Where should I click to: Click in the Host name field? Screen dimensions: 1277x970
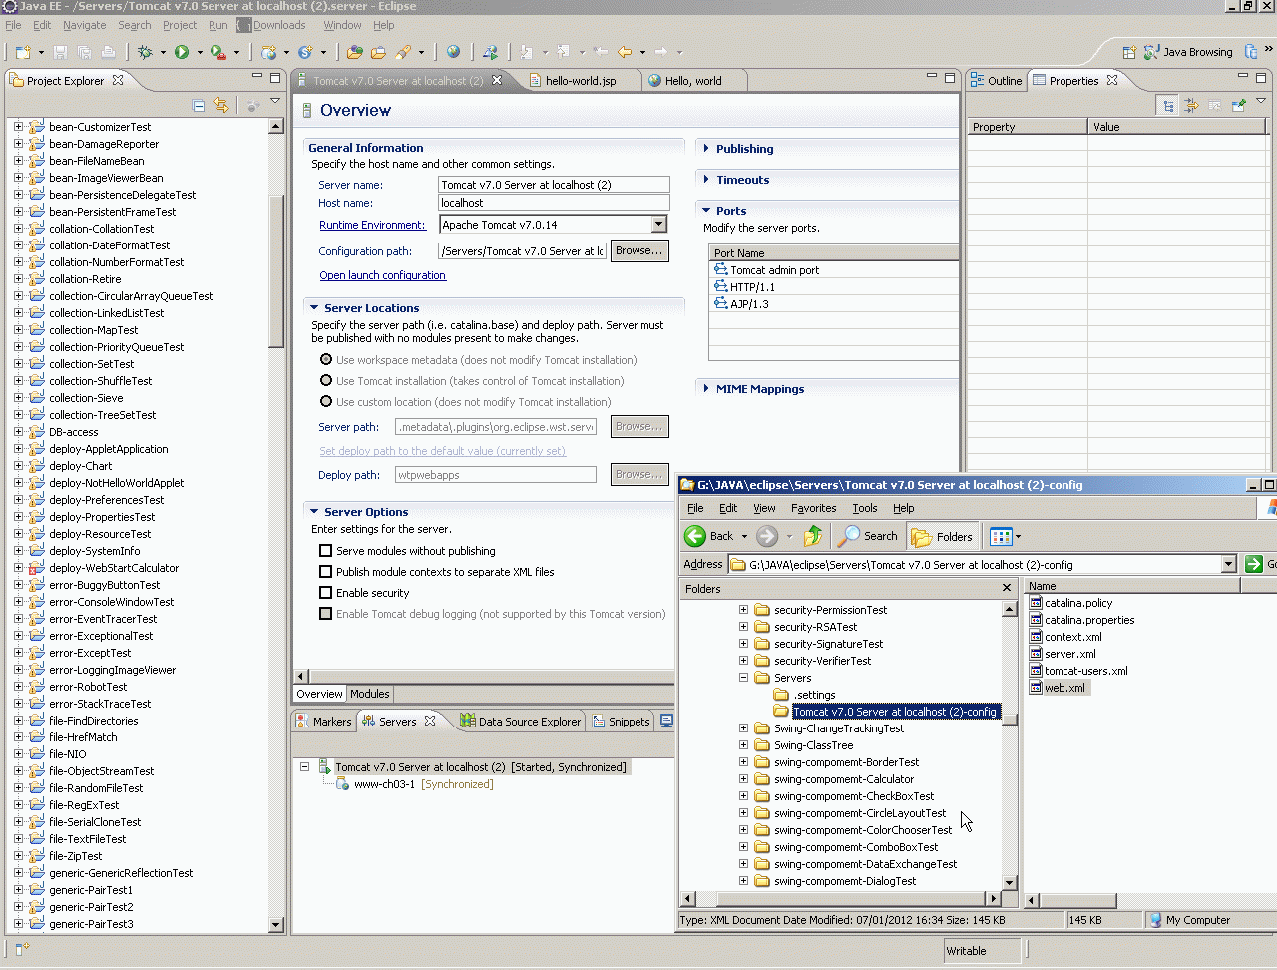553,203
